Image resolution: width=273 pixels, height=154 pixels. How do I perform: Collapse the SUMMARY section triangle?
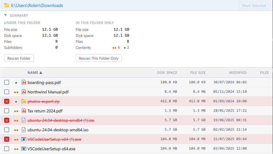point(6,15)
